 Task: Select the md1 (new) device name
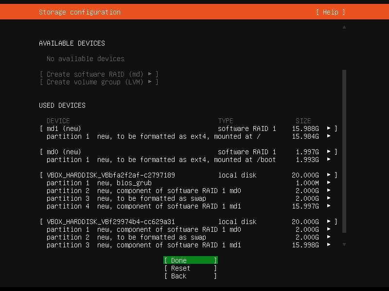[x=64, y=129]
